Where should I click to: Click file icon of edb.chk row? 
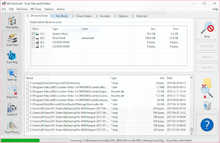(27, 104)
